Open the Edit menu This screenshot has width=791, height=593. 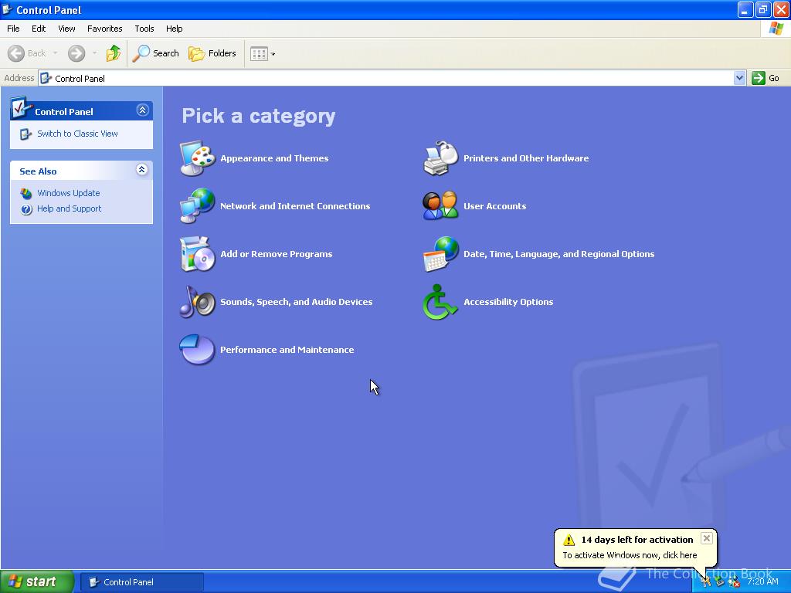[39, 29]
